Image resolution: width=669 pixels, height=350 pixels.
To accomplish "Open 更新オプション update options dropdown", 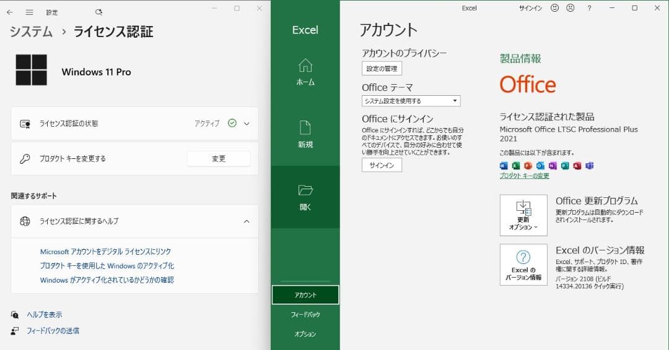I will coord(523,215).
